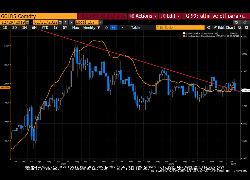Viewport: 250px width, 180px height.
Task: Open the start date calendar picker
Action: (x=28, y=22)
